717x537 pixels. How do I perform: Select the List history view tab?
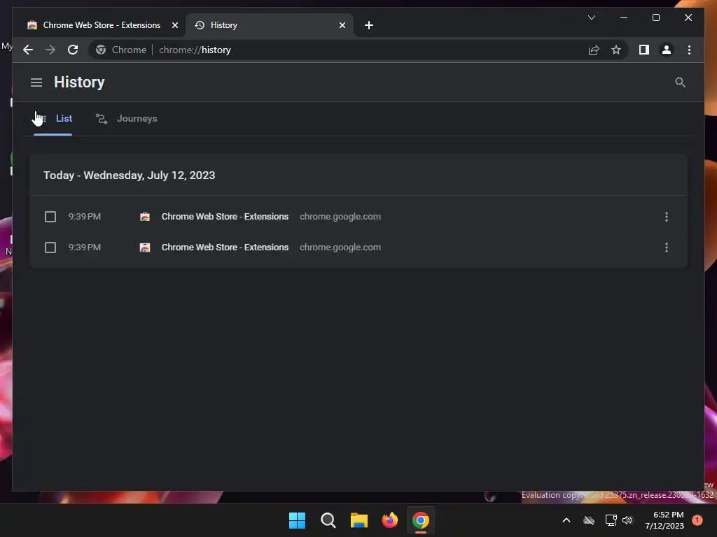53,119
